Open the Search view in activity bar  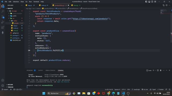(x=3, y=11)
